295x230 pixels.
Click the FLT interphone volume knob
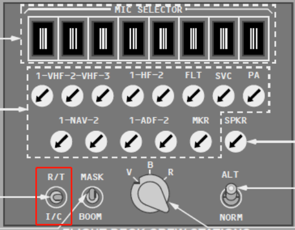tap(193, 96)
